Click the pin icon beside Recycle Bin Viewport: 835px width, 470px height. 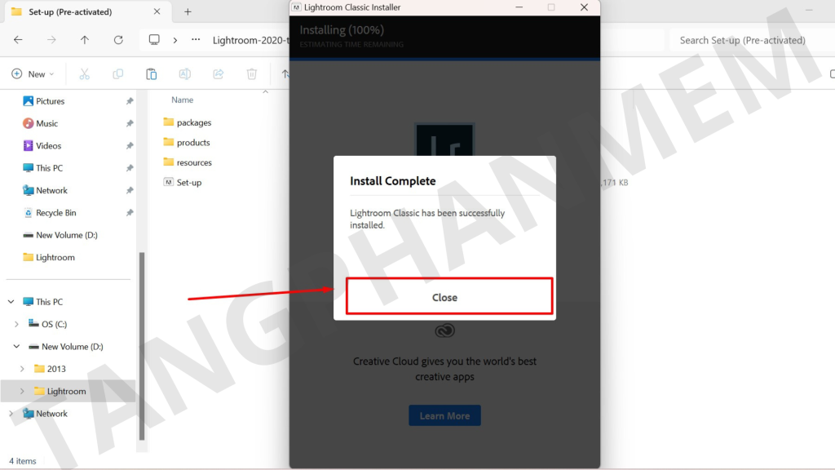click(x=130, y=213)
